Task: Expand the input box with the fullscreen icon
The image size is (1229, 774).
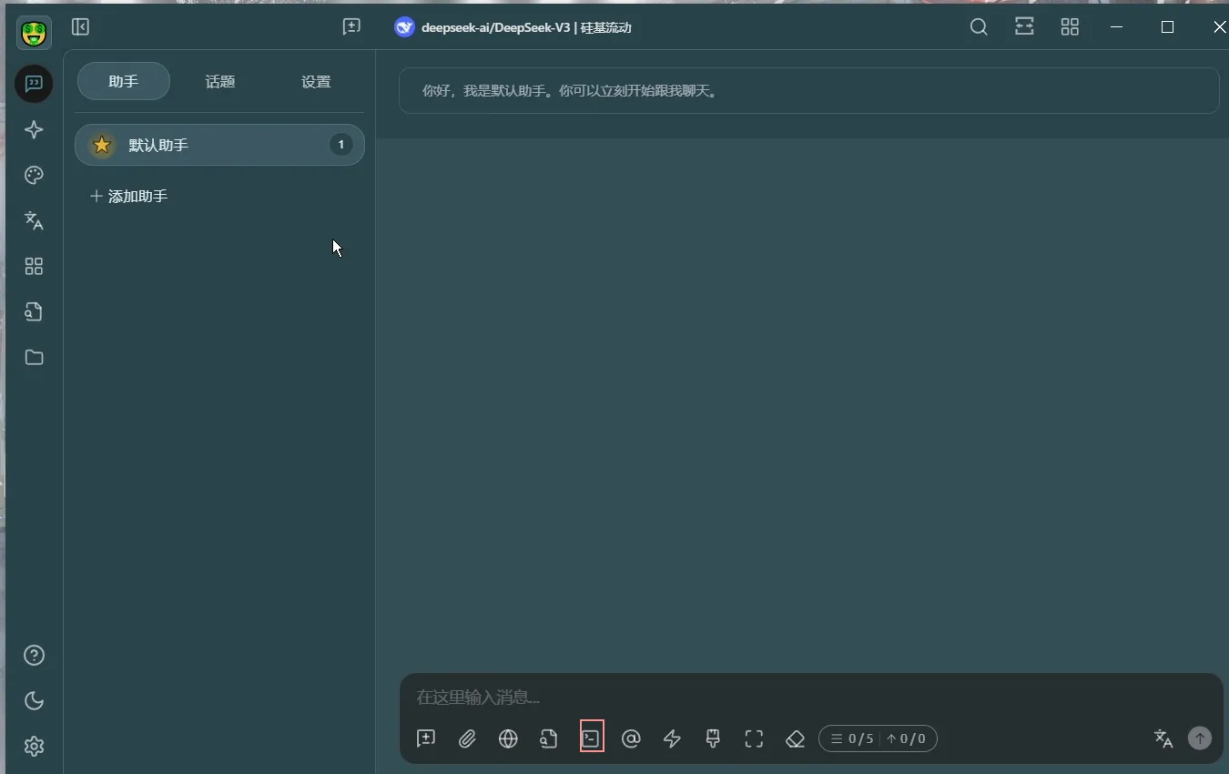Action: click(754, 738)
